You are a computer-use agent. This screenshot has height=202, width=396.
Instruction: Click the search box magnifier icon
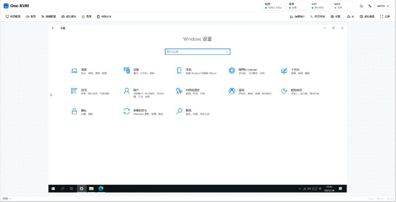pyautogui.click(x=227, y=51)
